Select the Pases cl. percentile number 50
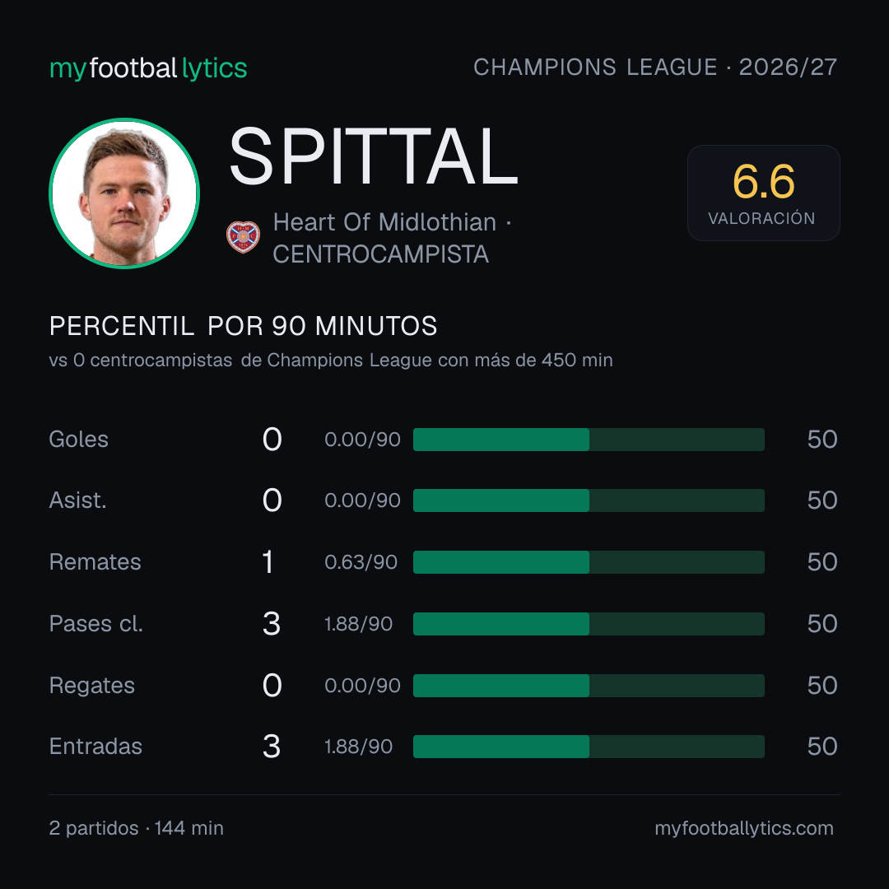889x889 pixels. pos(822,624)
